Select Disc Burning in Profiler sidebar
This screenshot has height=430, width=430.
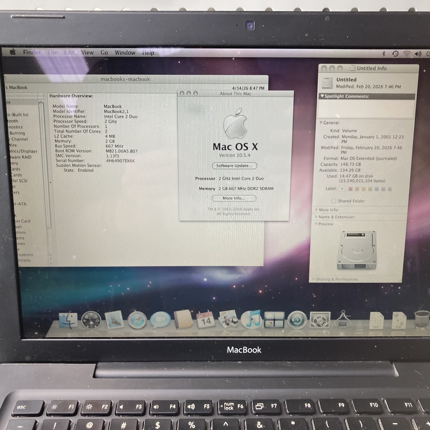pos(17,133)
